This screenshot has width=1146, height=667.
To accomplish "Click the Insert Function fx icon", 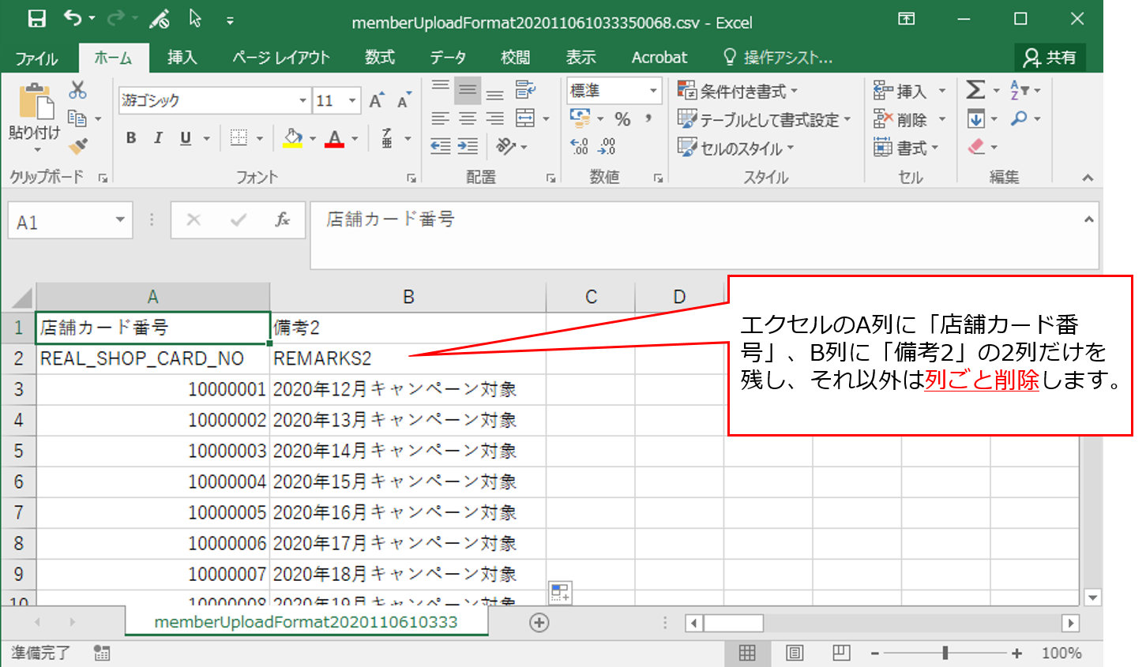I will [282, 220].
